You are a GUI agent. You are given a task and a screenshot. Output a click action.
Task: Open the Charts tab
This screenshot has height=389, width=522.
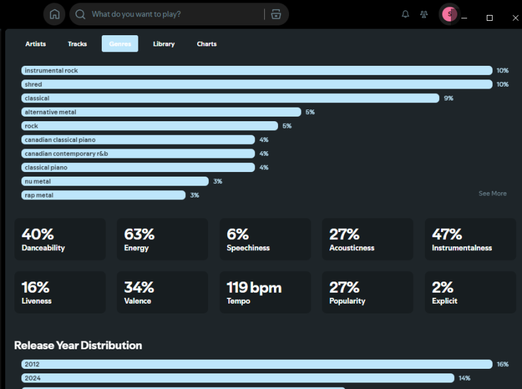(207, 44)
